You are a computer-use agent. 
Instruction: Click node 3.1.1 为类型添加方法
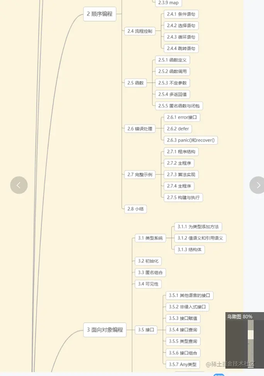(x=198, y=227)
